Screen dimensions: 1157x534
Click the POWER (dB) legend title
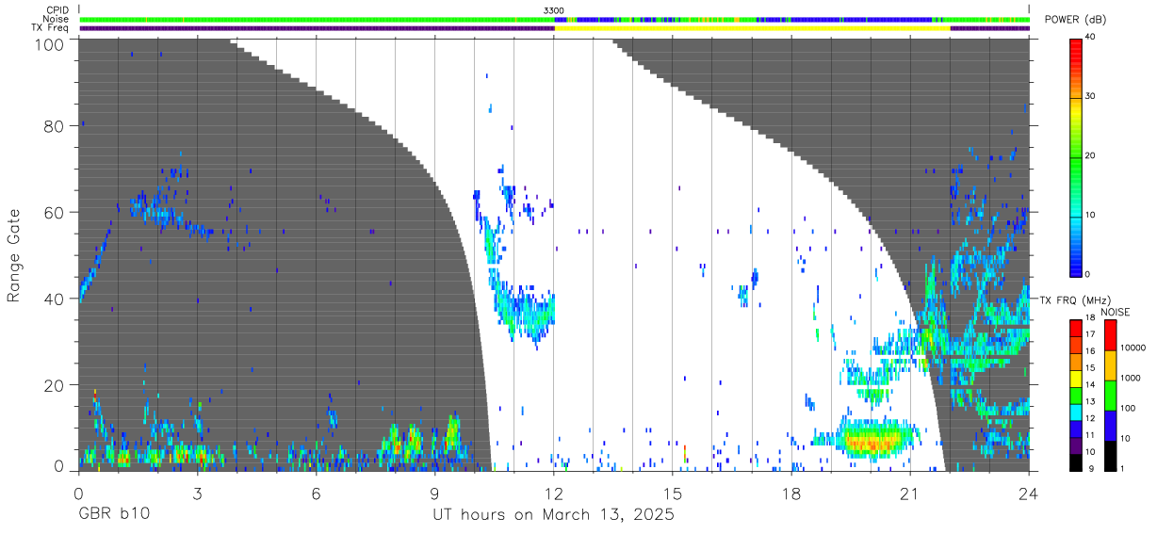(1076, 19)
